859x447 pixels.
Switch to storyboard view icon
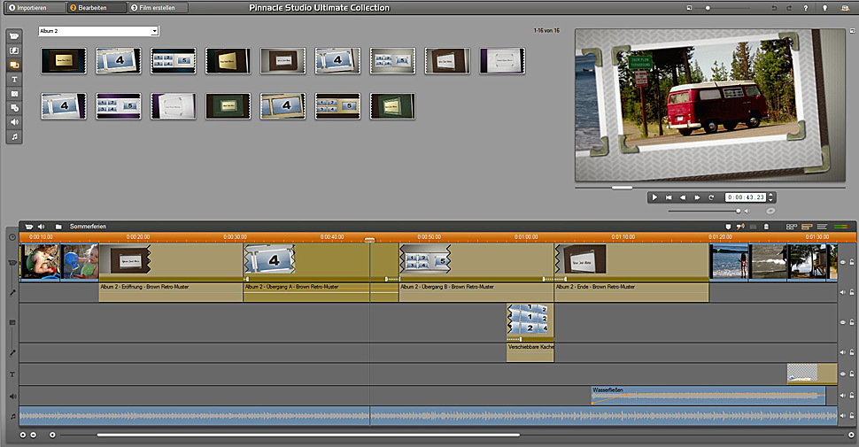click(792, 227)
